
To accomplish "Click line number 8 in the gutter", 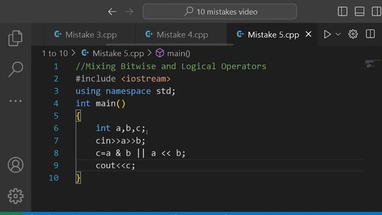I will [x=56, y=153].
